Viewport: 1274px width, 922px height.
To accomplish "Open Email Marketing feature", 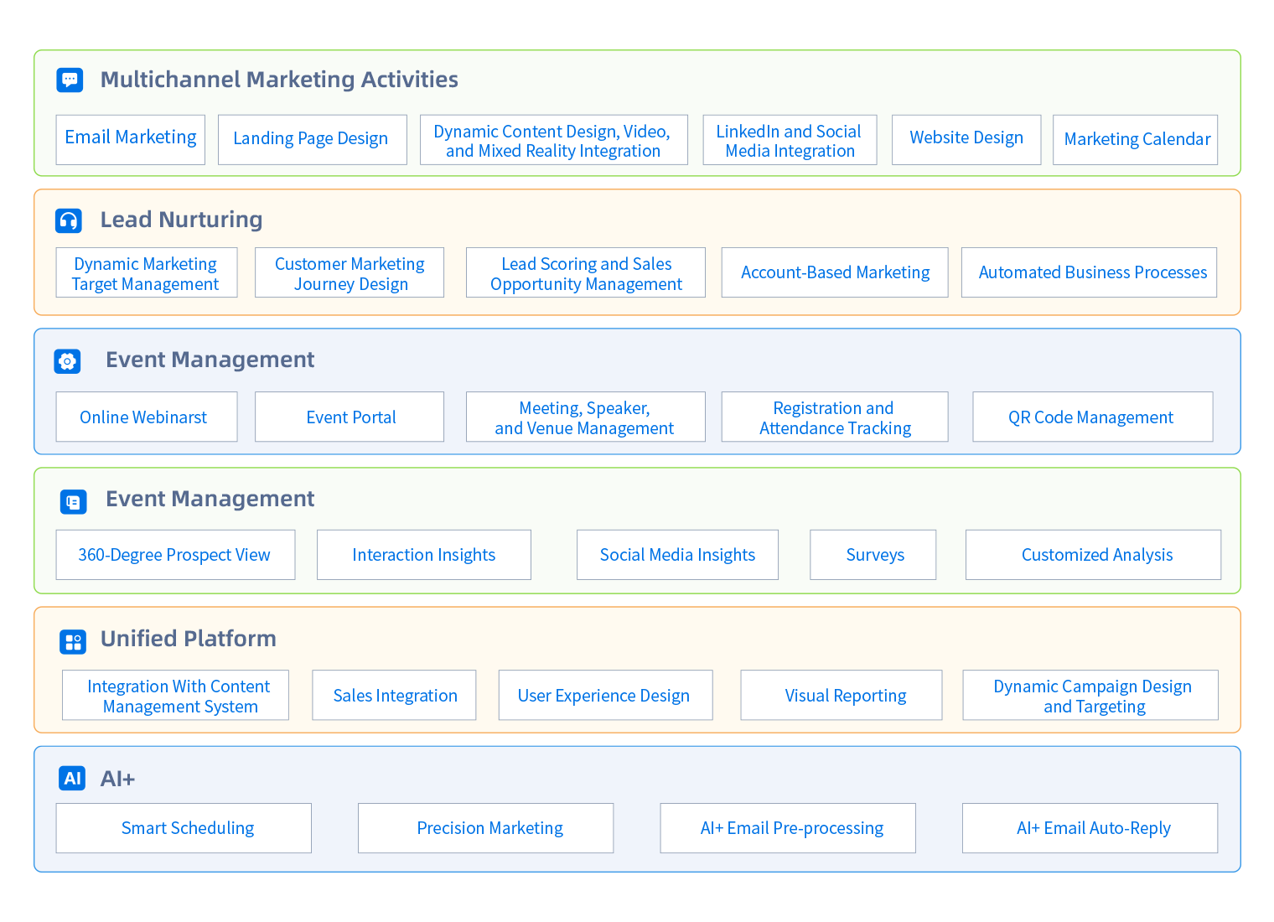I will tap(131, 139).
